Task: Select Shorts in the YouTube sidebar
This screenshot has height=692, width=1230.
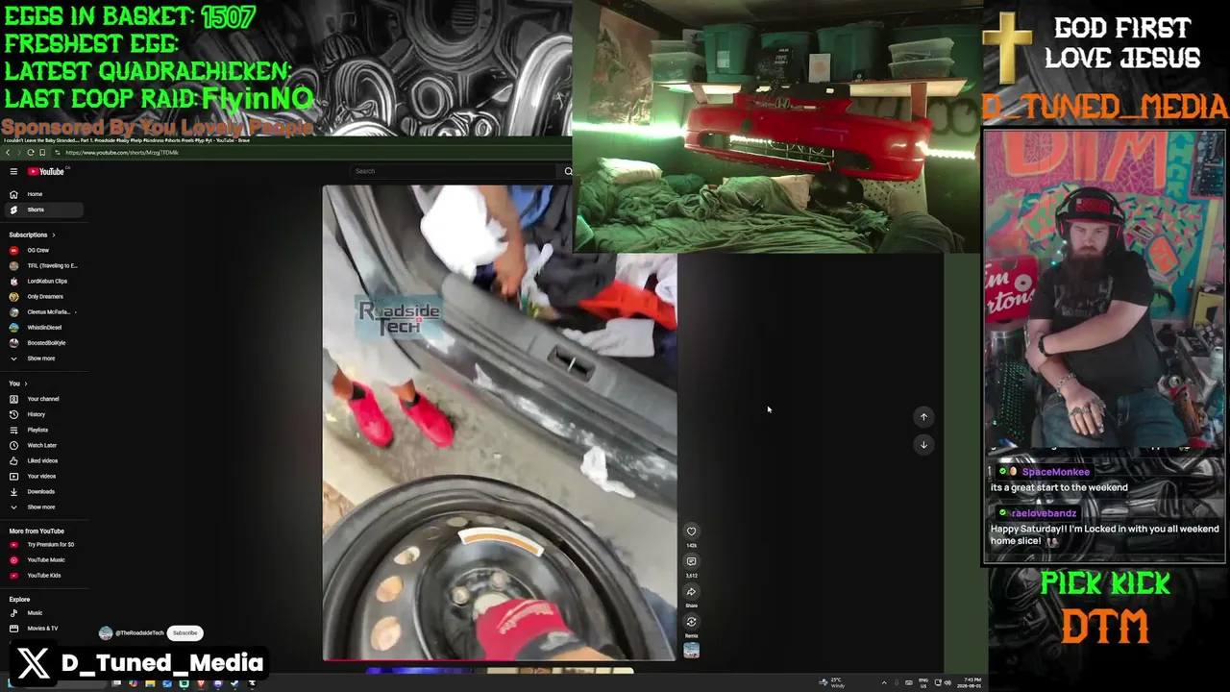Action: 45,210
